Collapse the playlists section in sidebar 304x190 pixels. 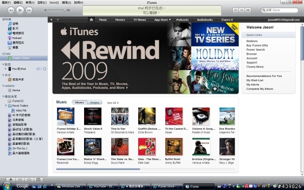click(x=3, y=96)
